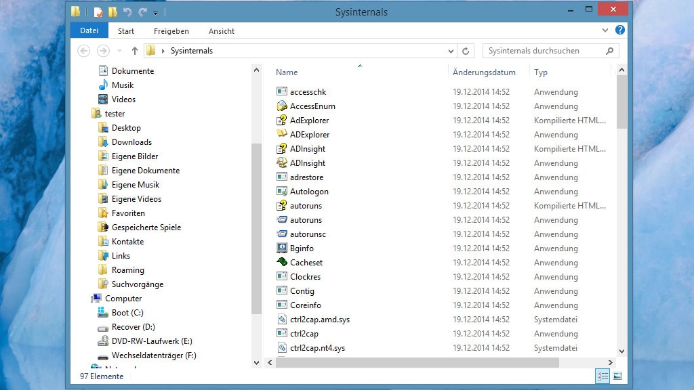
Task: Select Wechseldatenträger (F:) drive
Action: click(154, 355)
